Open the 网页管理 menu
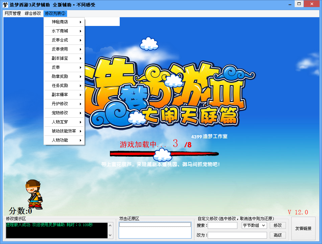 [x=13, y=13]
